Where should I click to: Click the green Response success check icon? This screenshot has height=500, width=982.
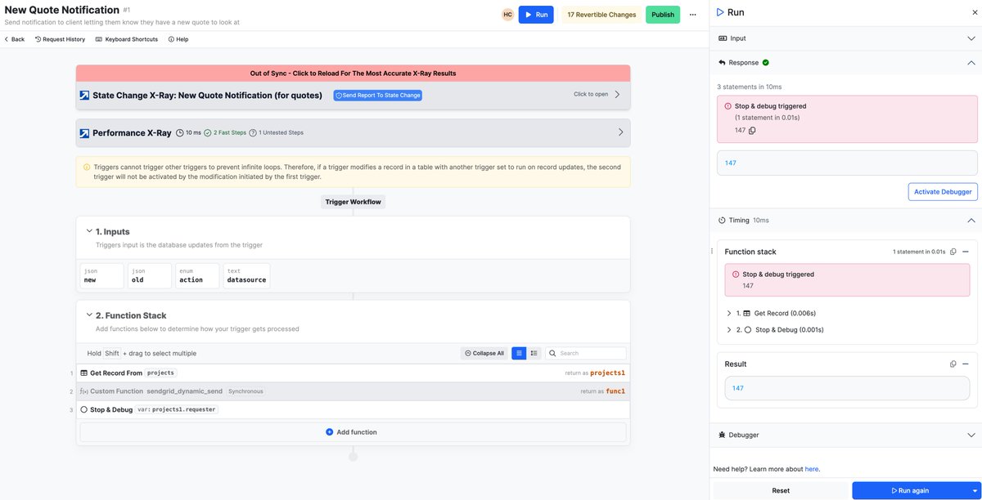coord(765,62)
